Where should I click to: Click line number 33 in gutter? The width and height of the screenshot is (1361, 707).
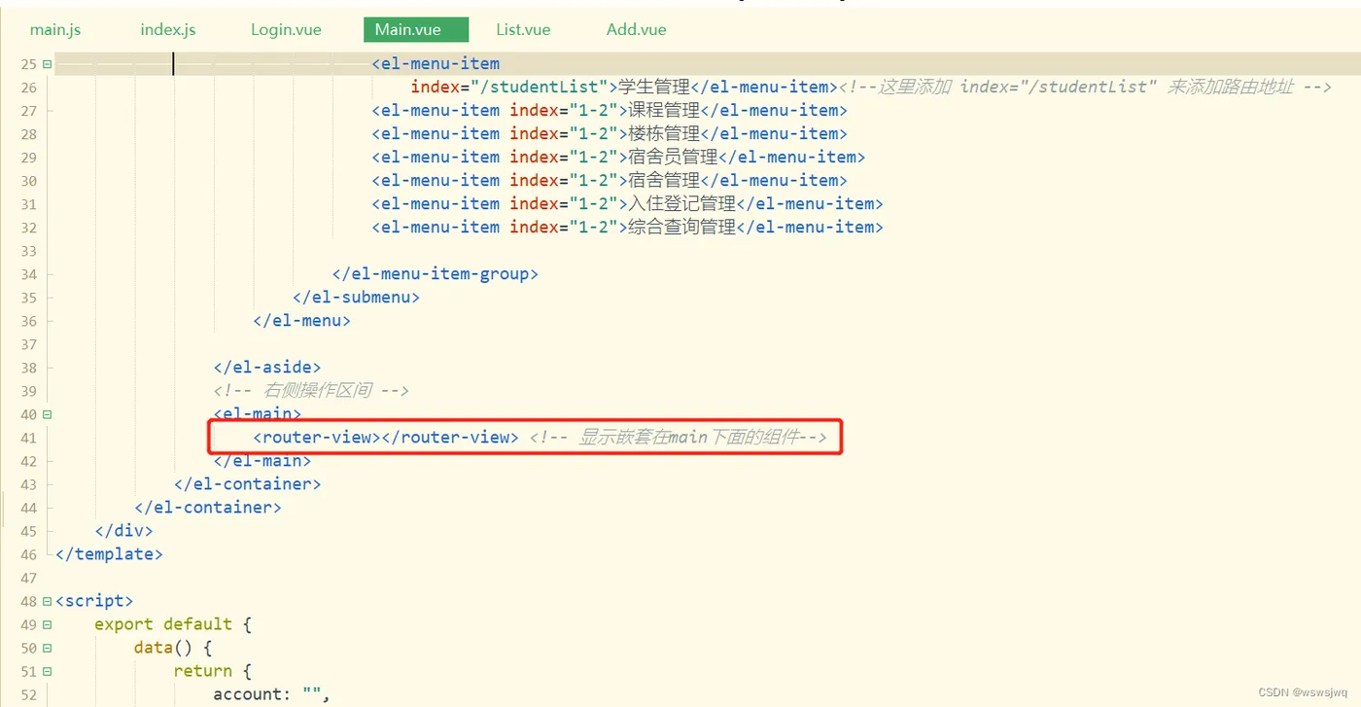point(28,251)
